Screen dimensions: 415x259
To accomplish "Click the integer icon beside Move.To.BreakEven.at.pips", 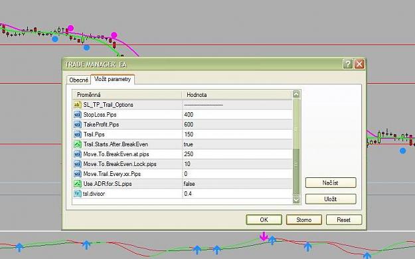I will click(77, 154).
